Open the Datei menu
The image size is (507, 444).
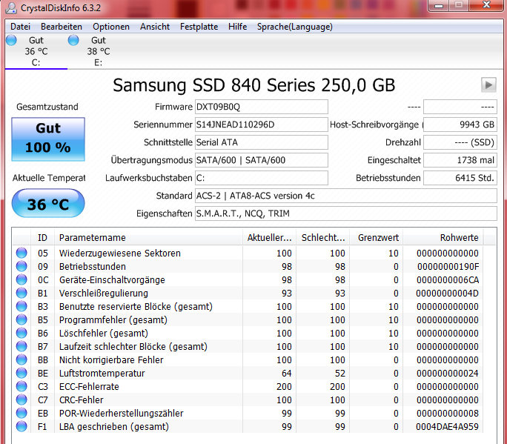[20, 27]
